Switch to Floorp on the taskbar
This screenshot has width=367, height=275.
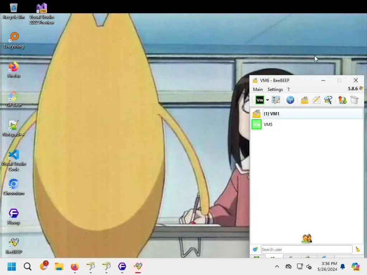pos(122,266)
